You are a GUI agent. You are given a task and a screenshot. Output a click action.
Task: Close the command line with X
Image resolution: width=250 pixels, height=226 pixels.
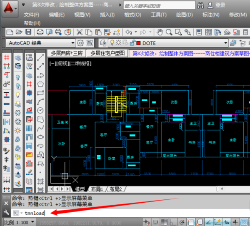(x=6, y=203)
